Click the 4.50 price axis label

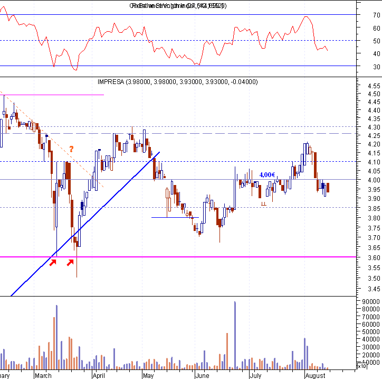374,94
